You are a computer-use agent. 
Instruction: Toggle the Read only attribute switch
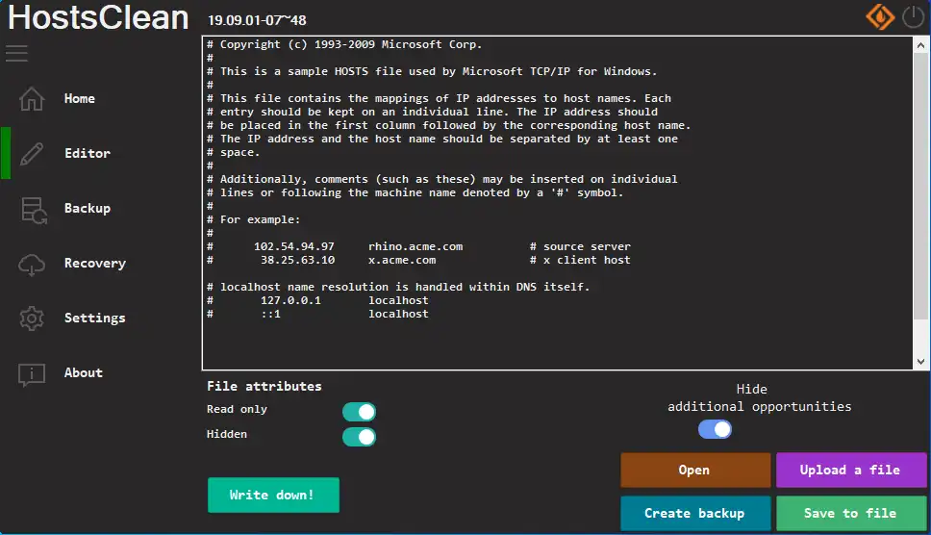(359, 412)
